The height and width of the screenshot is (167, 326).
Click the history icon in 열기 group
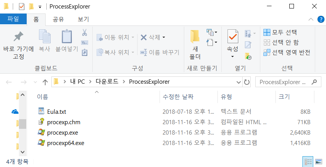[x=248, y=56]
